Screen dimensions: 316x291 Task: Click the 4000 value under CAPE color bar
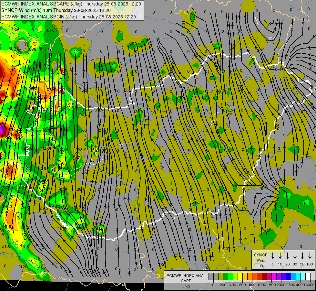[301, 285]
